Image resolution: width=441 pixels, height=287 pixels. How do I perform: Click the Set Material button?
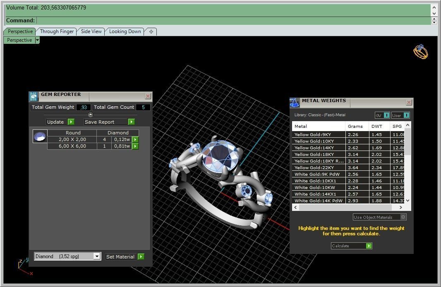coord(121,257)
